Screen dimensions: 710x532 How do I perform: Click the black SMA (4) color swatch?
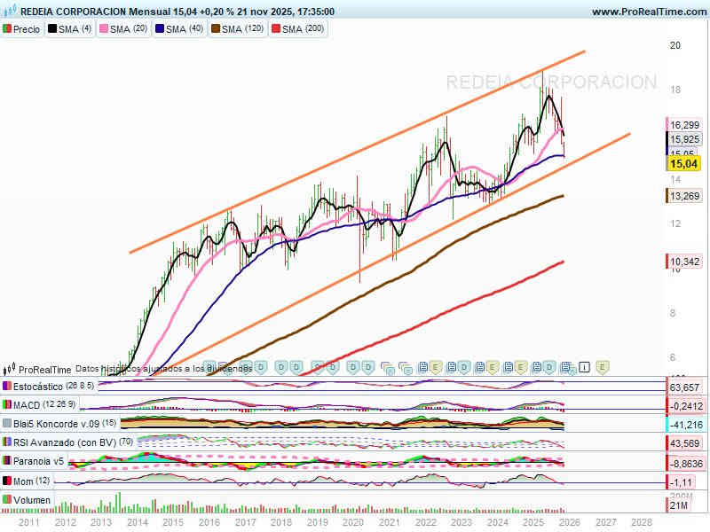[51, 29]
